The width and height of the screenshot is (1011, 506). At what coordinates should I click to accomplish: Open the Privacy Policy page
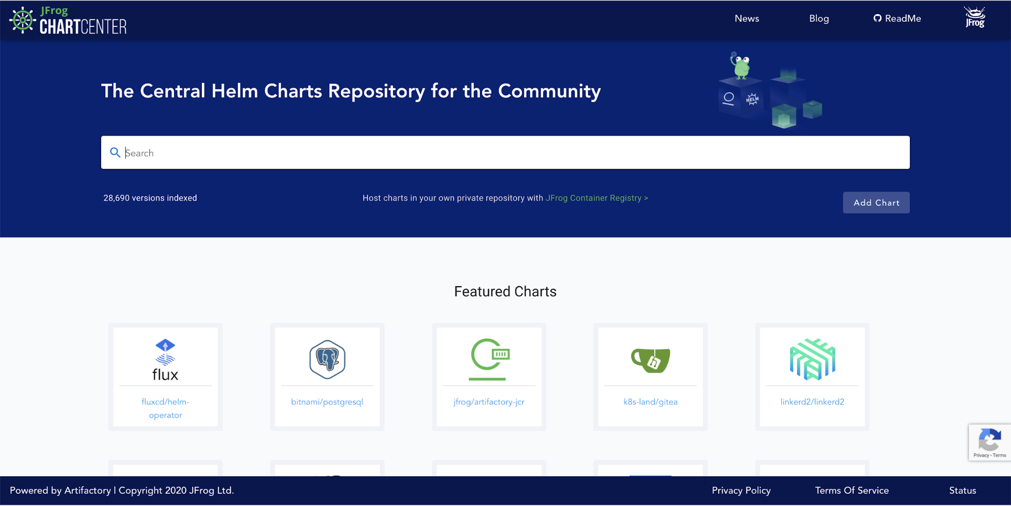coord(741,490)
